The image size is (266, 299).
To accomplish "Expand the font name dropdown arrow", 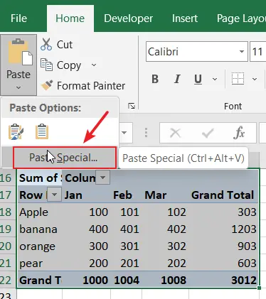I will pos(242,52).
